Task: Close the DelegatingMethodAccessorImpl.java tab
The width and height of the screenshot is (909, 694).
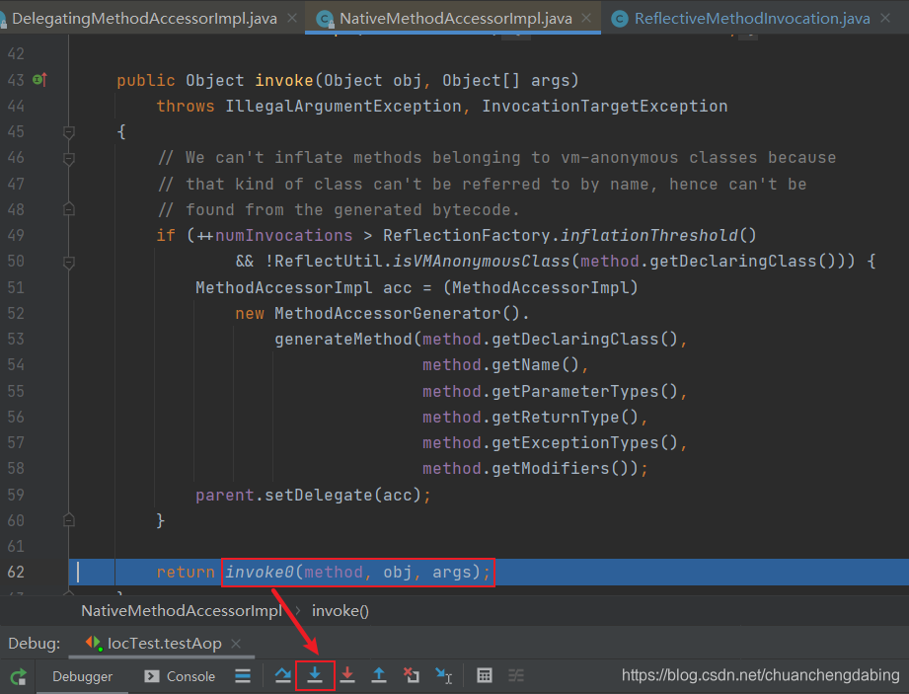Action: point(292,18)
